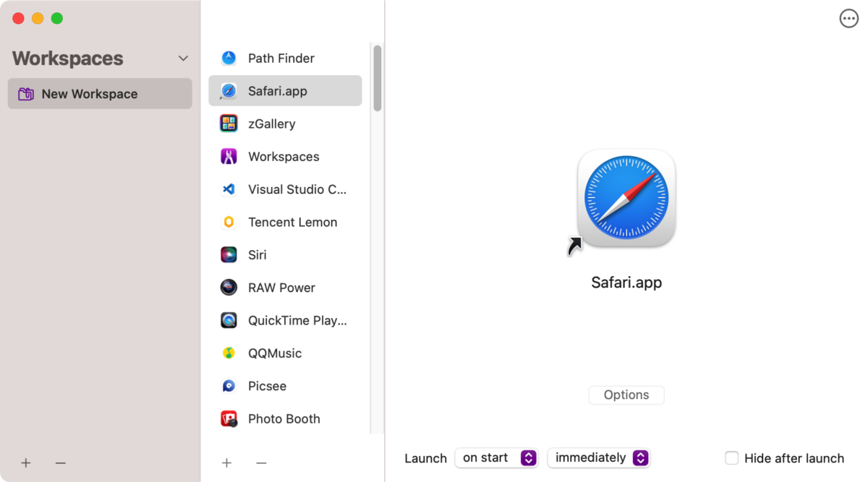Select the Workspaces list row
Image resolution: width=868 pixels, height=482 pixels.
(x=285, y=157)
